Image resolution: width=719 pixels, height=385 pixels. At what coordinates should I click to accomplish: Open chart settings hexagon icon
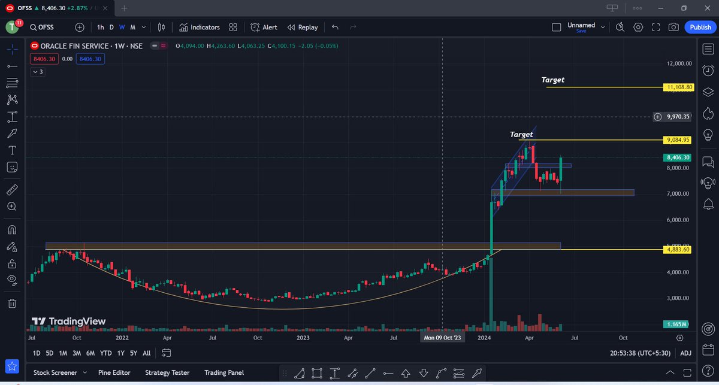coord(638,27)
